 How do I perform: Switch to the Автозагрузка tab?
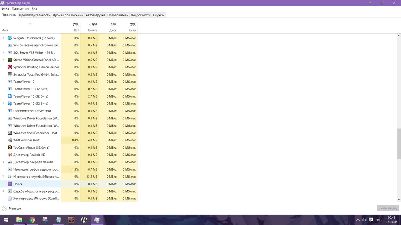coord(95,15)
